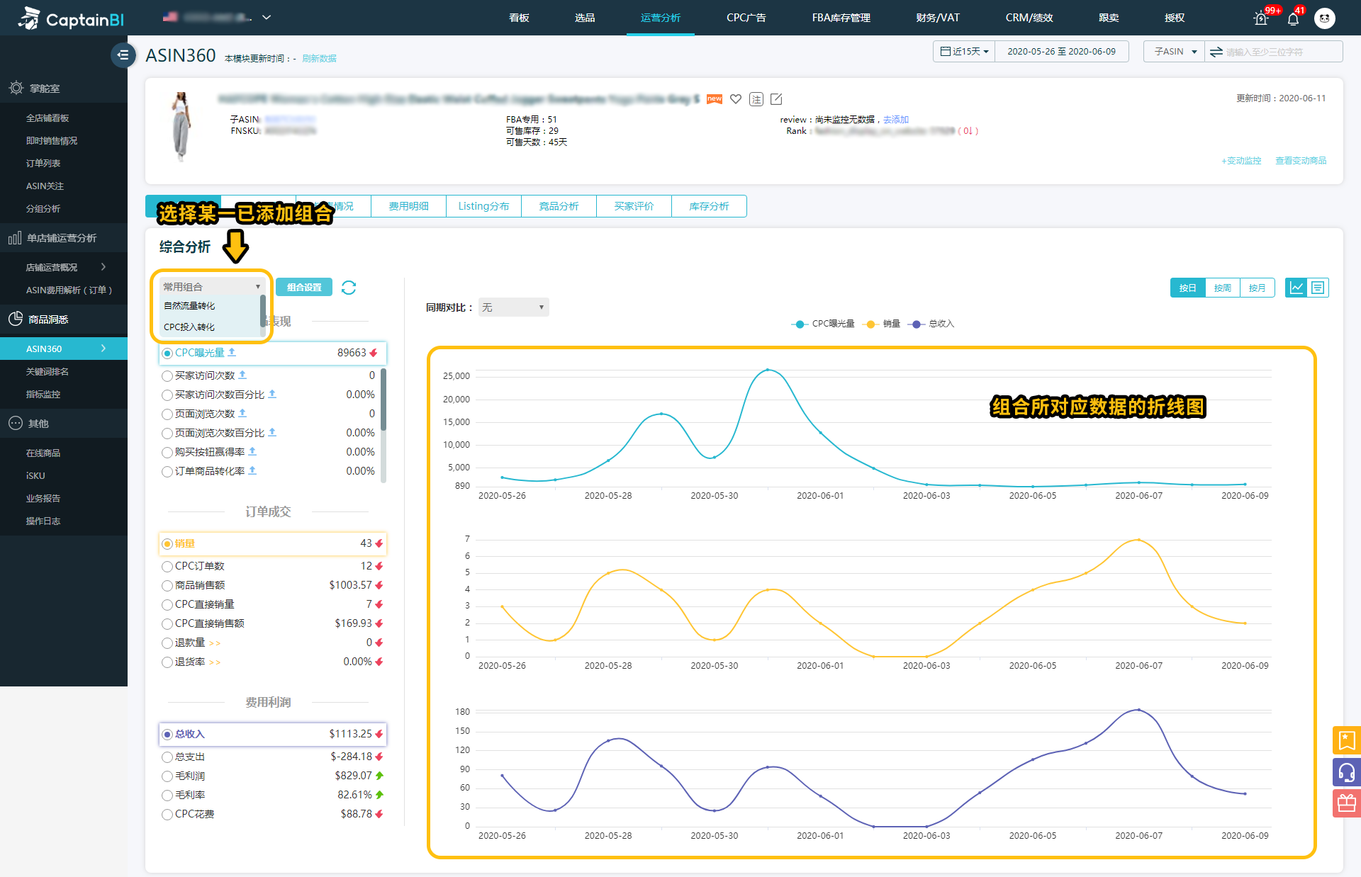Image resolution: width=1361 pixels, height=877 pixels.
Task: Select the 商品销售额 radio button
Action: tap(167, 585)
